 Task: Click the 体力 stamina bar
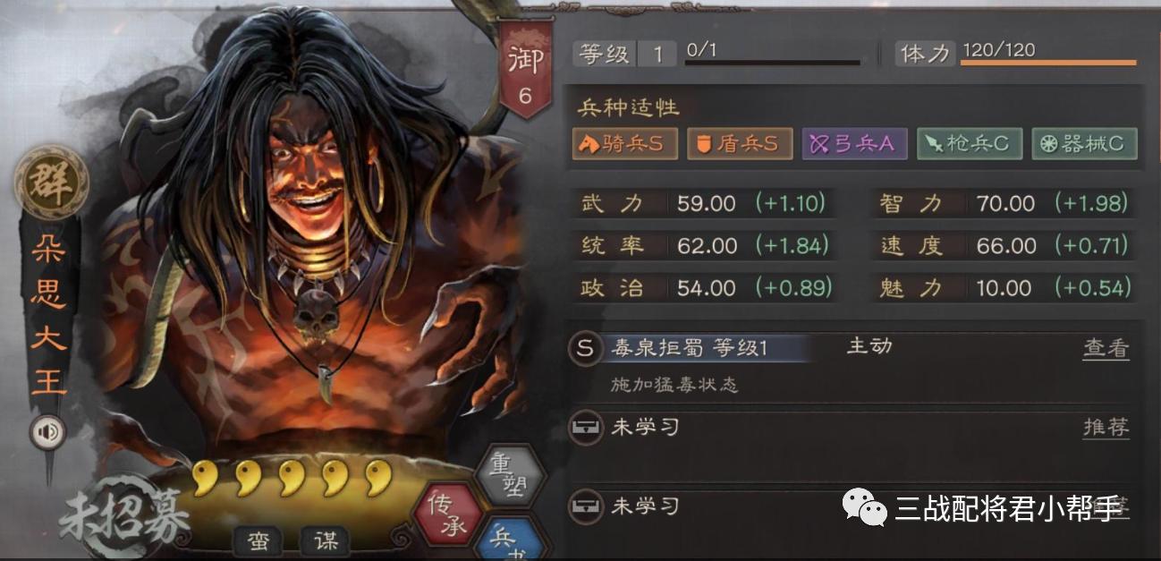point(1048,63)
